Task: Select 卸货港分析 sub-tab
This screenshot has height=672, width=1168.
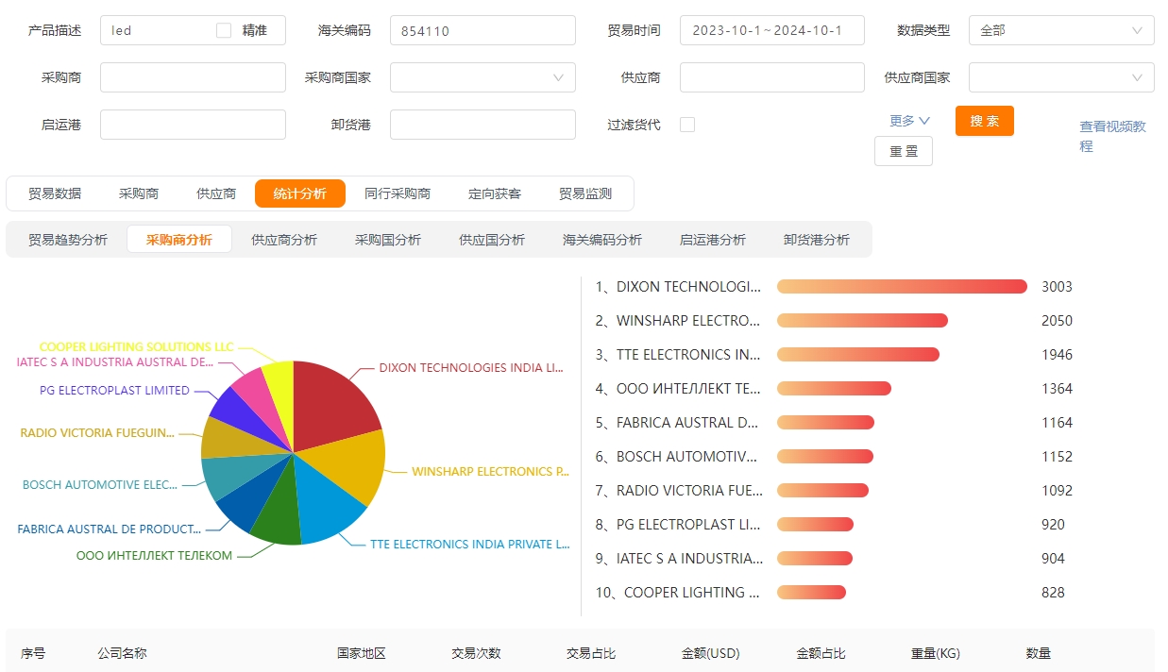Action: pos(817,240)
